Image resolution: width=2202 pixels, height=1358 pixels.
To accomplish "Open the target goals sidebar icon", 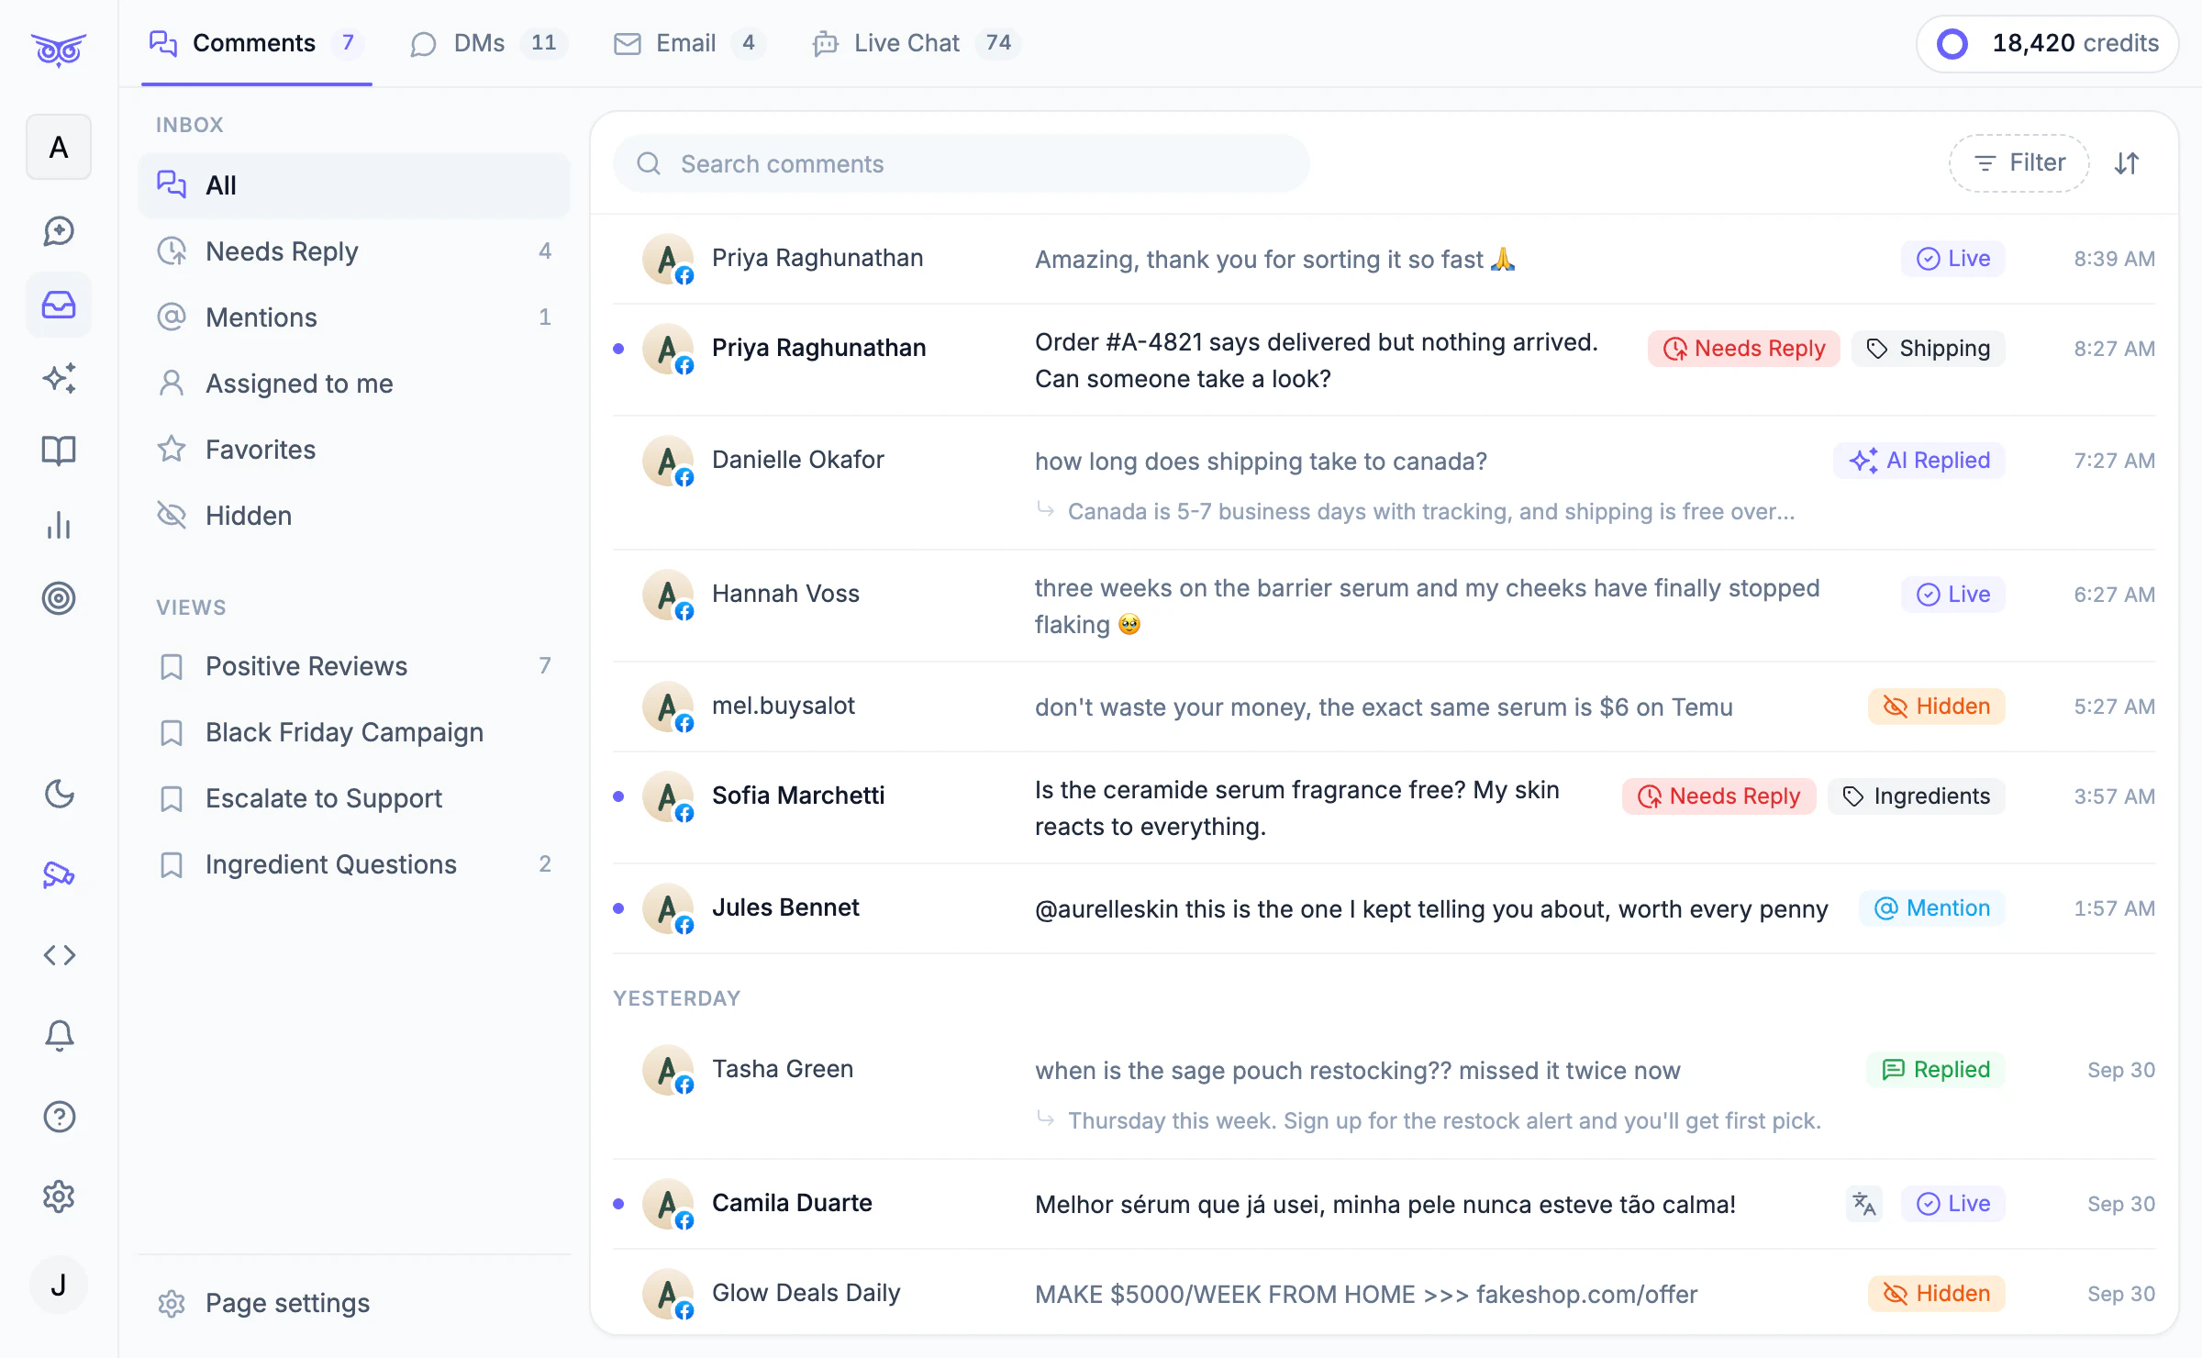I will click(59, 598).
